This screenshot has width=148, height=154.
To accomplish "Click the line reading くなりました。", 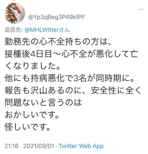I will 32,66.
